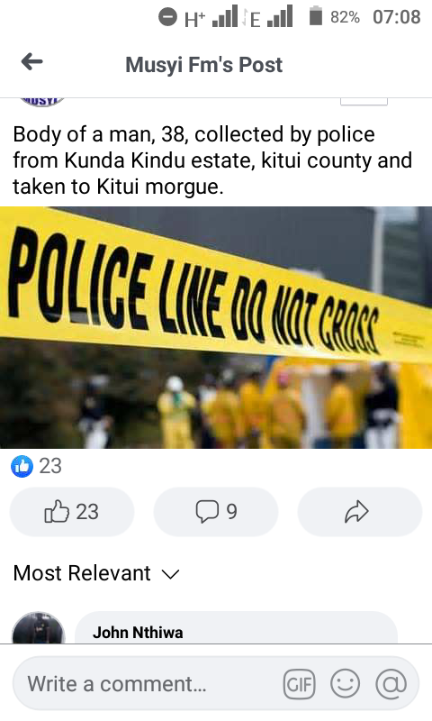Expand the Most Relevant dropdown
Viewport: 432px width, 721px height.
[x=96, y=573]
